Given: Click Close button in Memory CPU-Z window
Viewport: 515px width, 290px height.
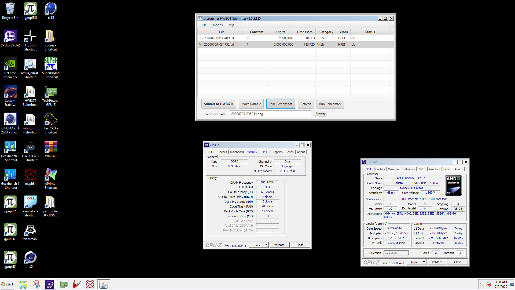Looking at the screenshot, I should 300,245.
